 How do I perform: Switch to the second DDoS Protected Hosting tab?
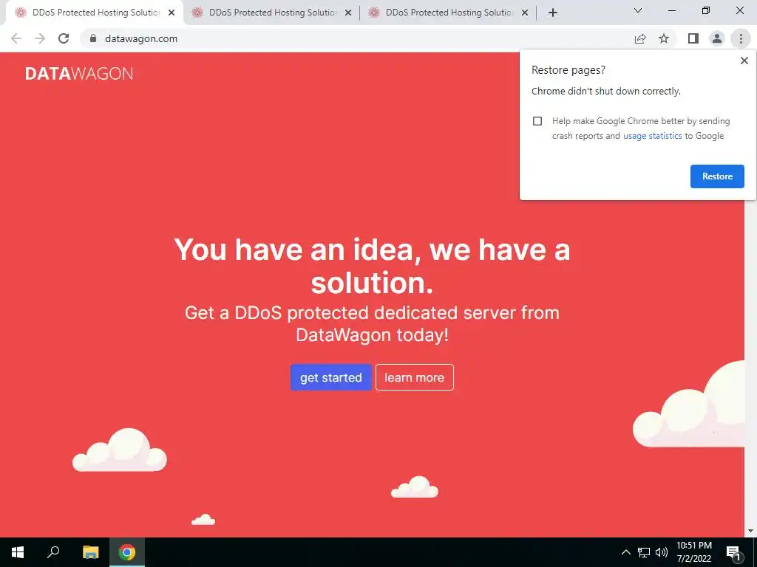click(x=271, y=13)
